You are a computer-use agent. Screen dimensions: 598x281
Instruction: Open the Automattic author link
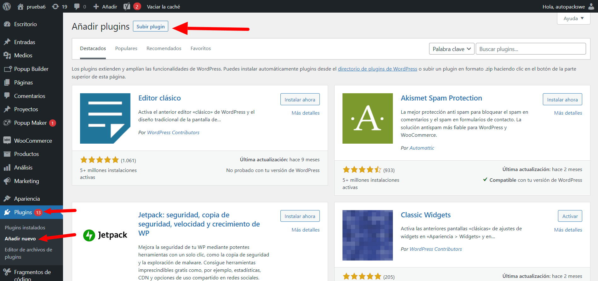tap(422, 148)
